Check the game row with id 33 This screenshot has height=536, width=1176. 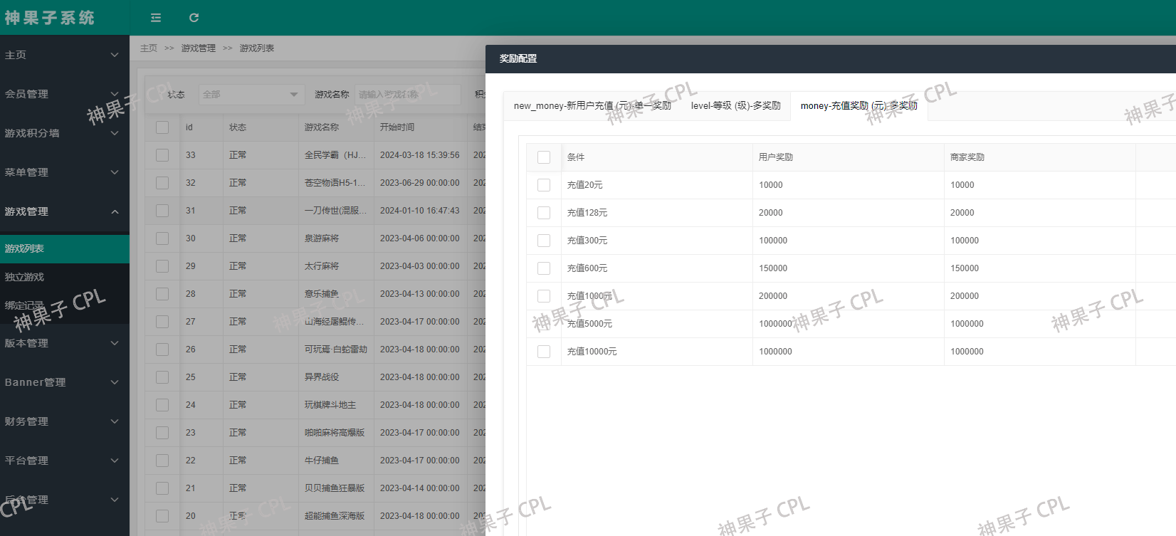click(x=162, y=155)
